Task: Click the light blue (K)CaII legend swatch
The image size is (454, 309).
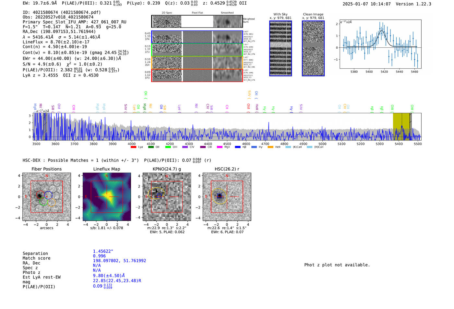Action: click(x=288, y=147)
